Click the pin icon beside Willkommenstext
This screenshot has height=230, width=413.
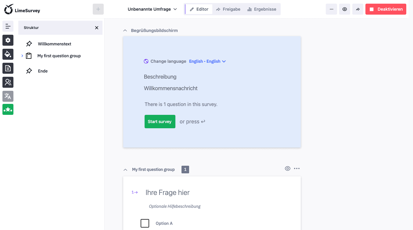(x=29, y=44)
